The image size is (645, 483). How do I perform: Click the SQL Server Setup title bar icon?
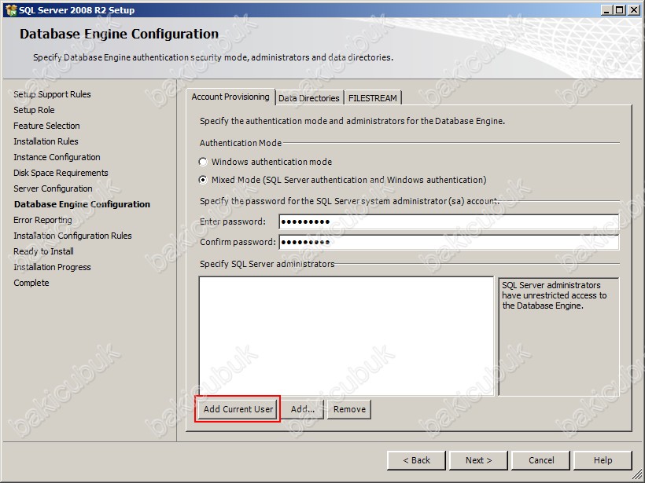pos(11,10)
